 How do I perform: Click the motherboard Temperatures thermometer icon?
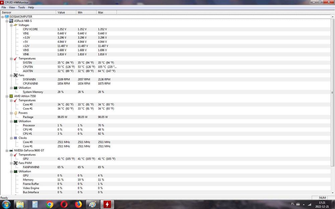tap(15, 59)
